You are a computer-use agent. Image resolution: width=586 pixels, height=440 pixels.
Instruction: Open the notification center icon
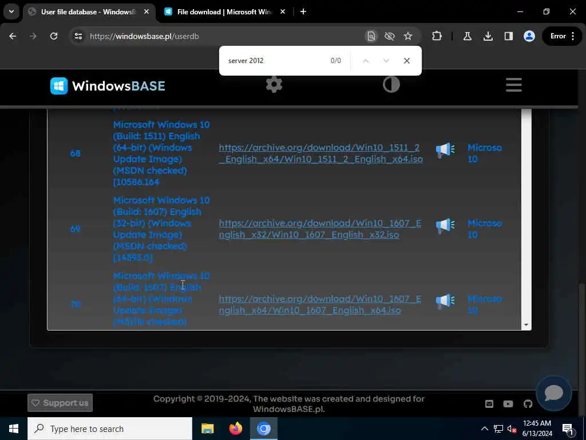(x=568, y=429)
